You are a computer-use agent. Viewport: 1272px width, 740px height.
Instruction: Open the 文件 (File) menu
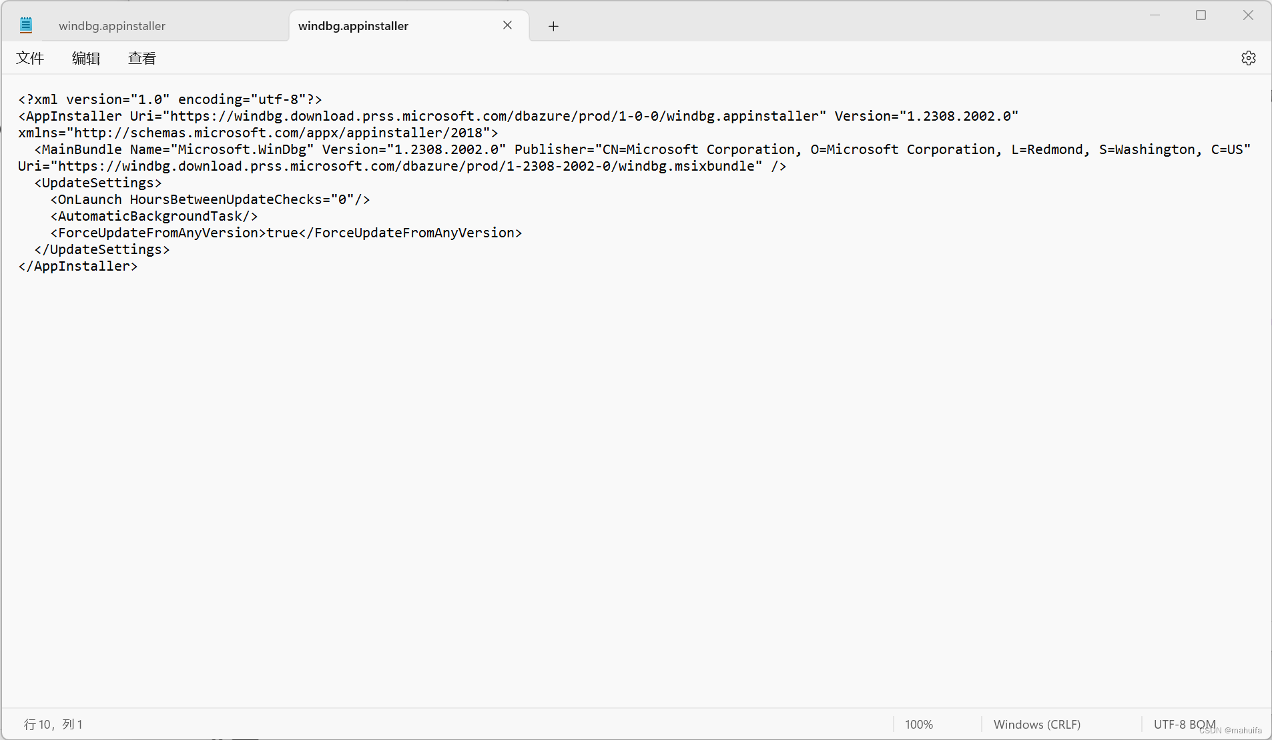pos(30,58)
